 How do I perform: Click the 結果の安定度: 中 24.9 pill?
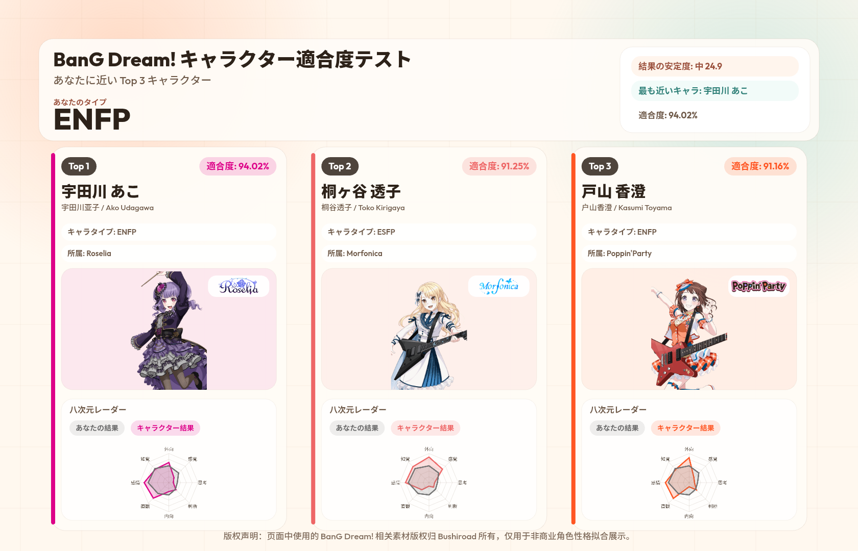point(715,66)
